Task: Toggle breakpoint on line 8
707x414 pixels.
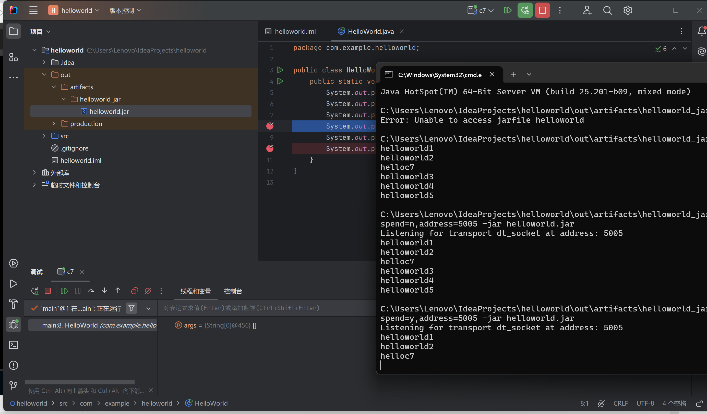Action: 270,126
